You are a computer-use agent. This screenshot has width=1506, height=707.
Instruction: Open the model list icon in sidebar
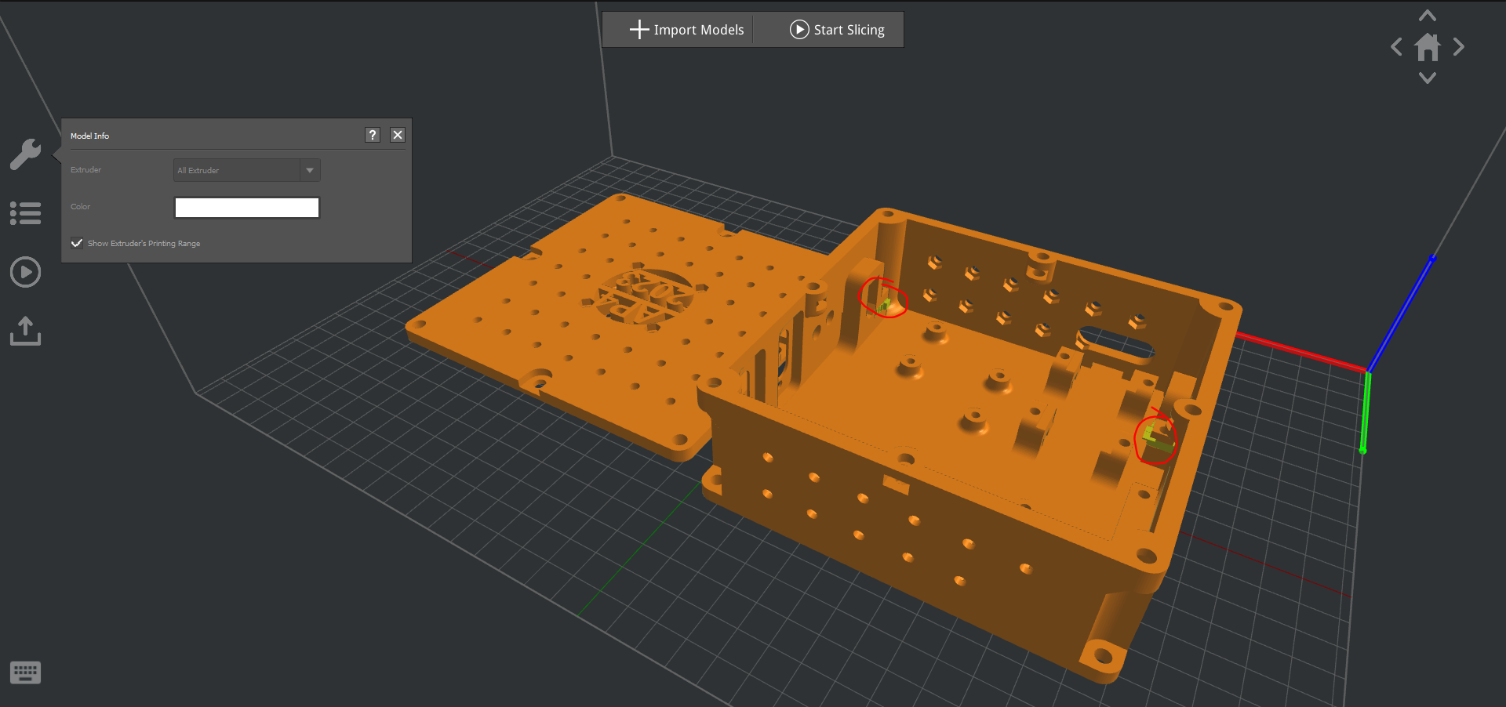(25, 213)
